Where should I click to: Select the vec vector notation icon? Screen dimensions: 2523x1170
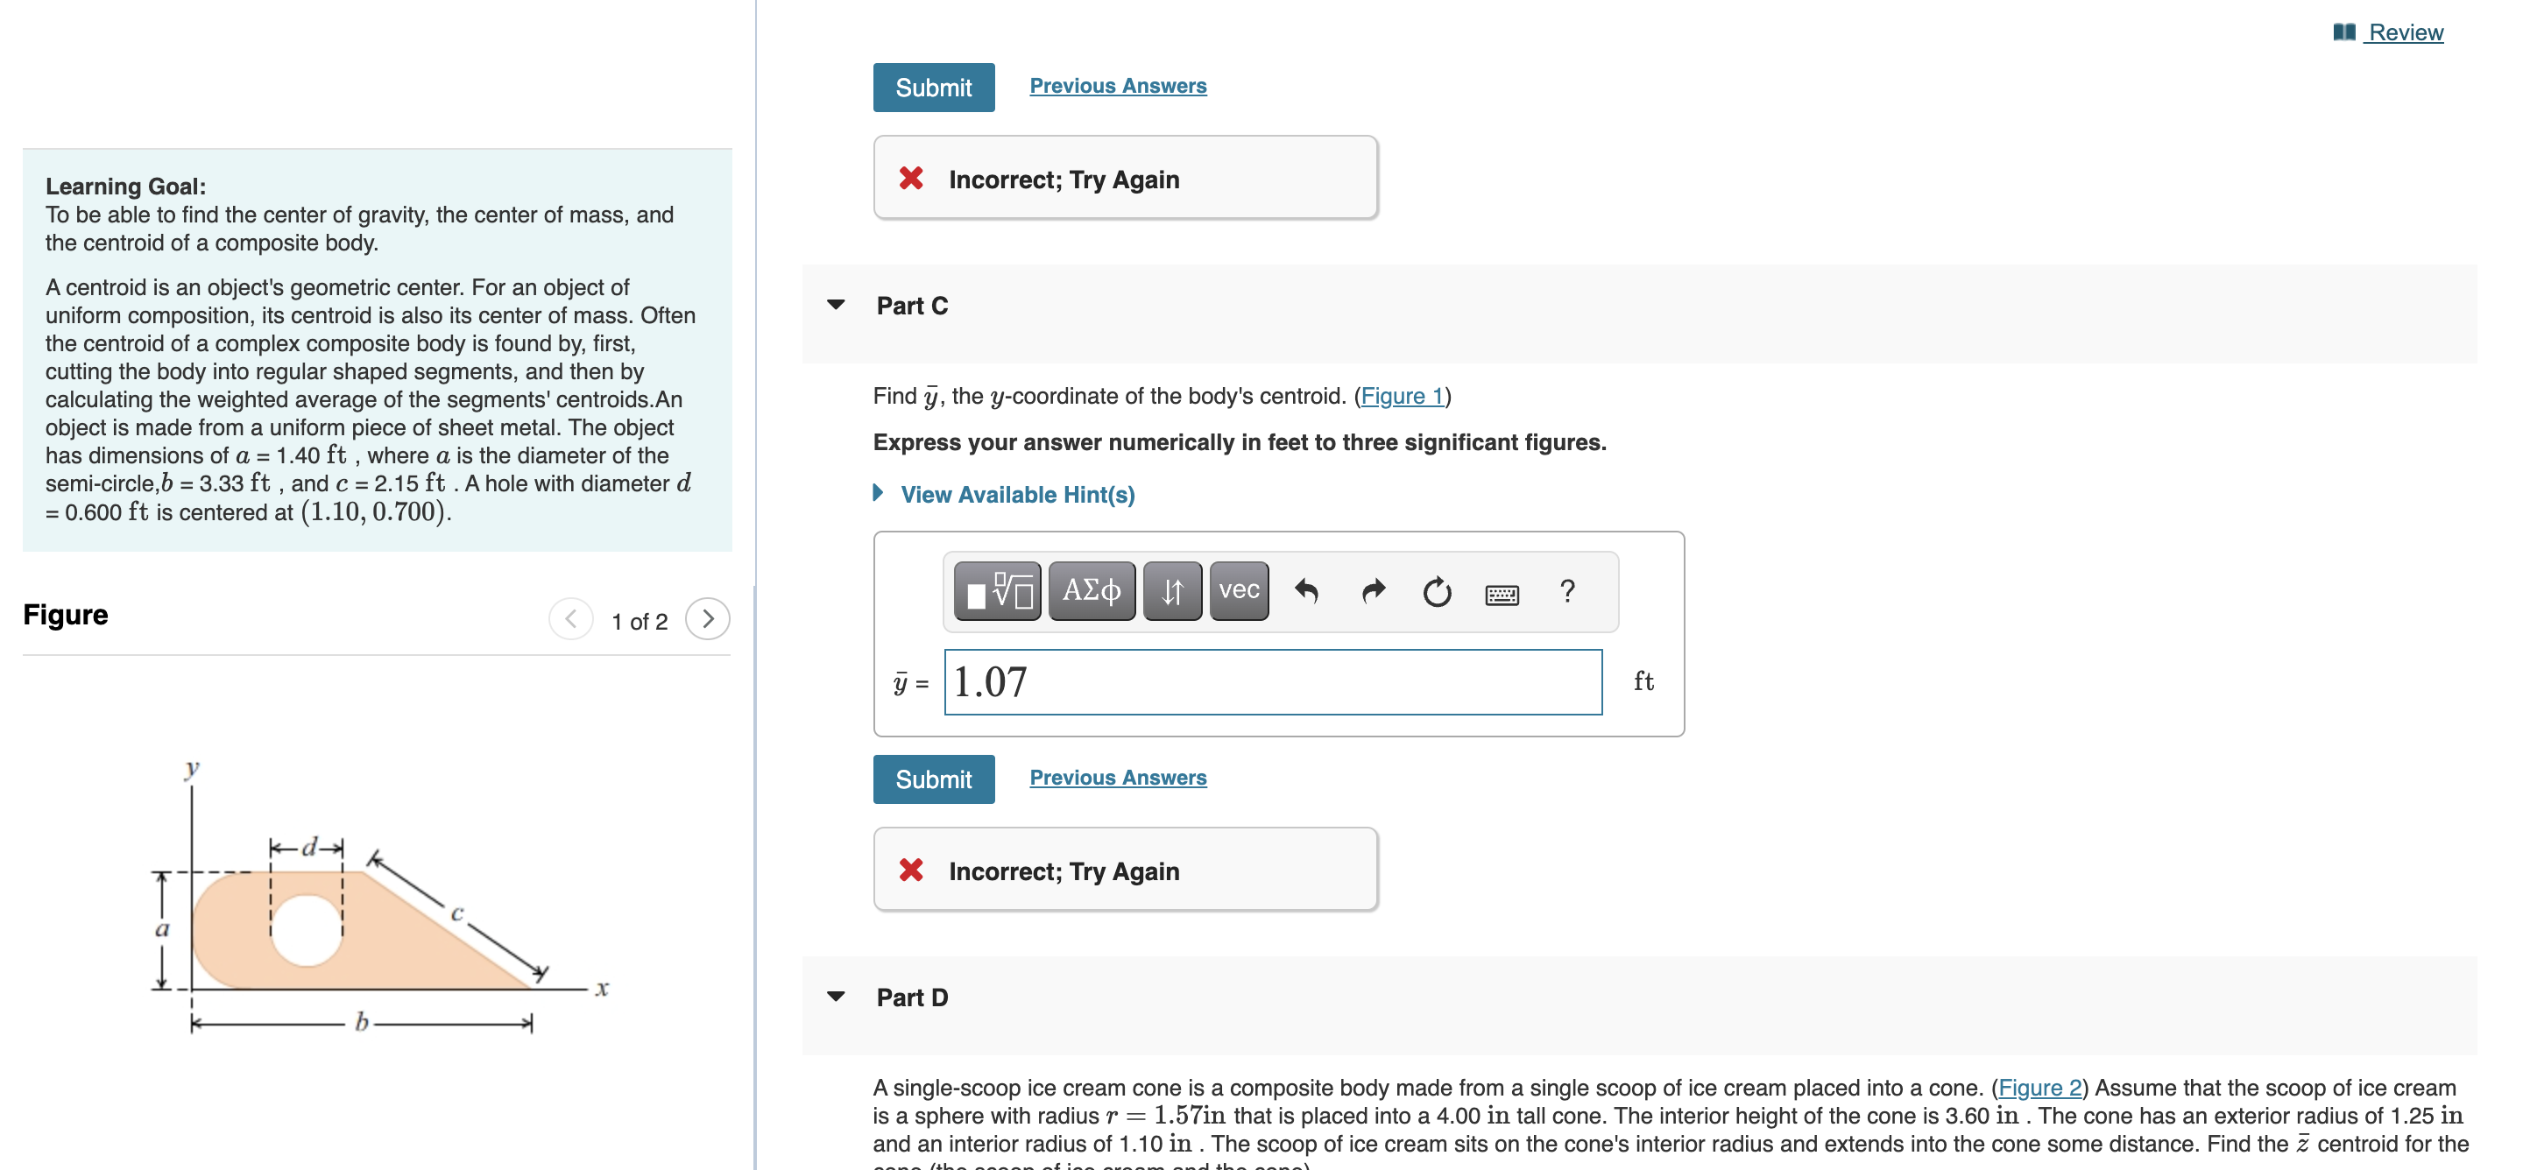coord(1237,589)
